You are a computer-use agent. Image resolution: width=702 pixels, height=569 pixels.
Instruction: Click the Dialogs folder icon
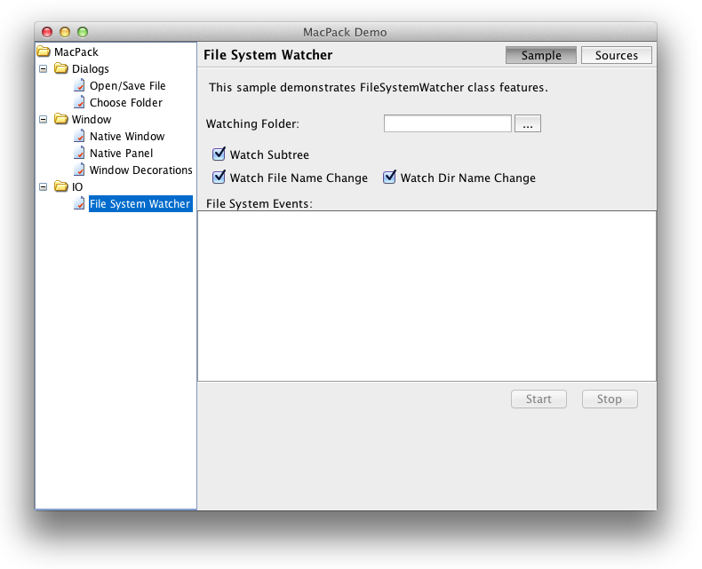point(61,68)
